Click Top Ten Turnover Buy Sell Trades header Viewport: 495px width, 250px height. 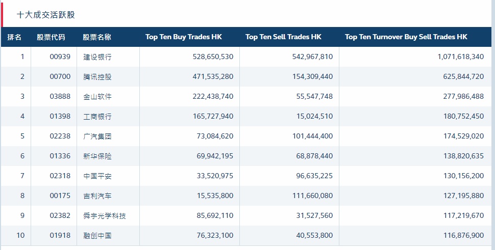[x=406, y=37]
